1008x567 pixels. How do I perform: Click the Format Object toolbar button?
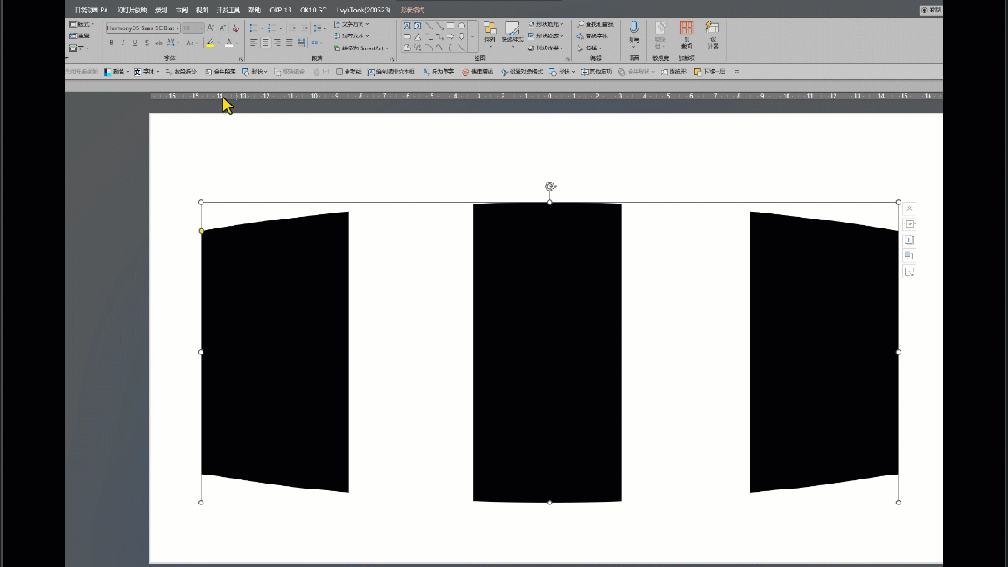pyautogui.click(x=522, y=71)
